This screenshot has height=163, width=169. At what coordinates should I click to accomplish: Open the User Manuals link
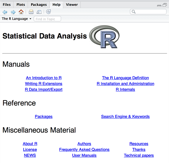point(84,156)
